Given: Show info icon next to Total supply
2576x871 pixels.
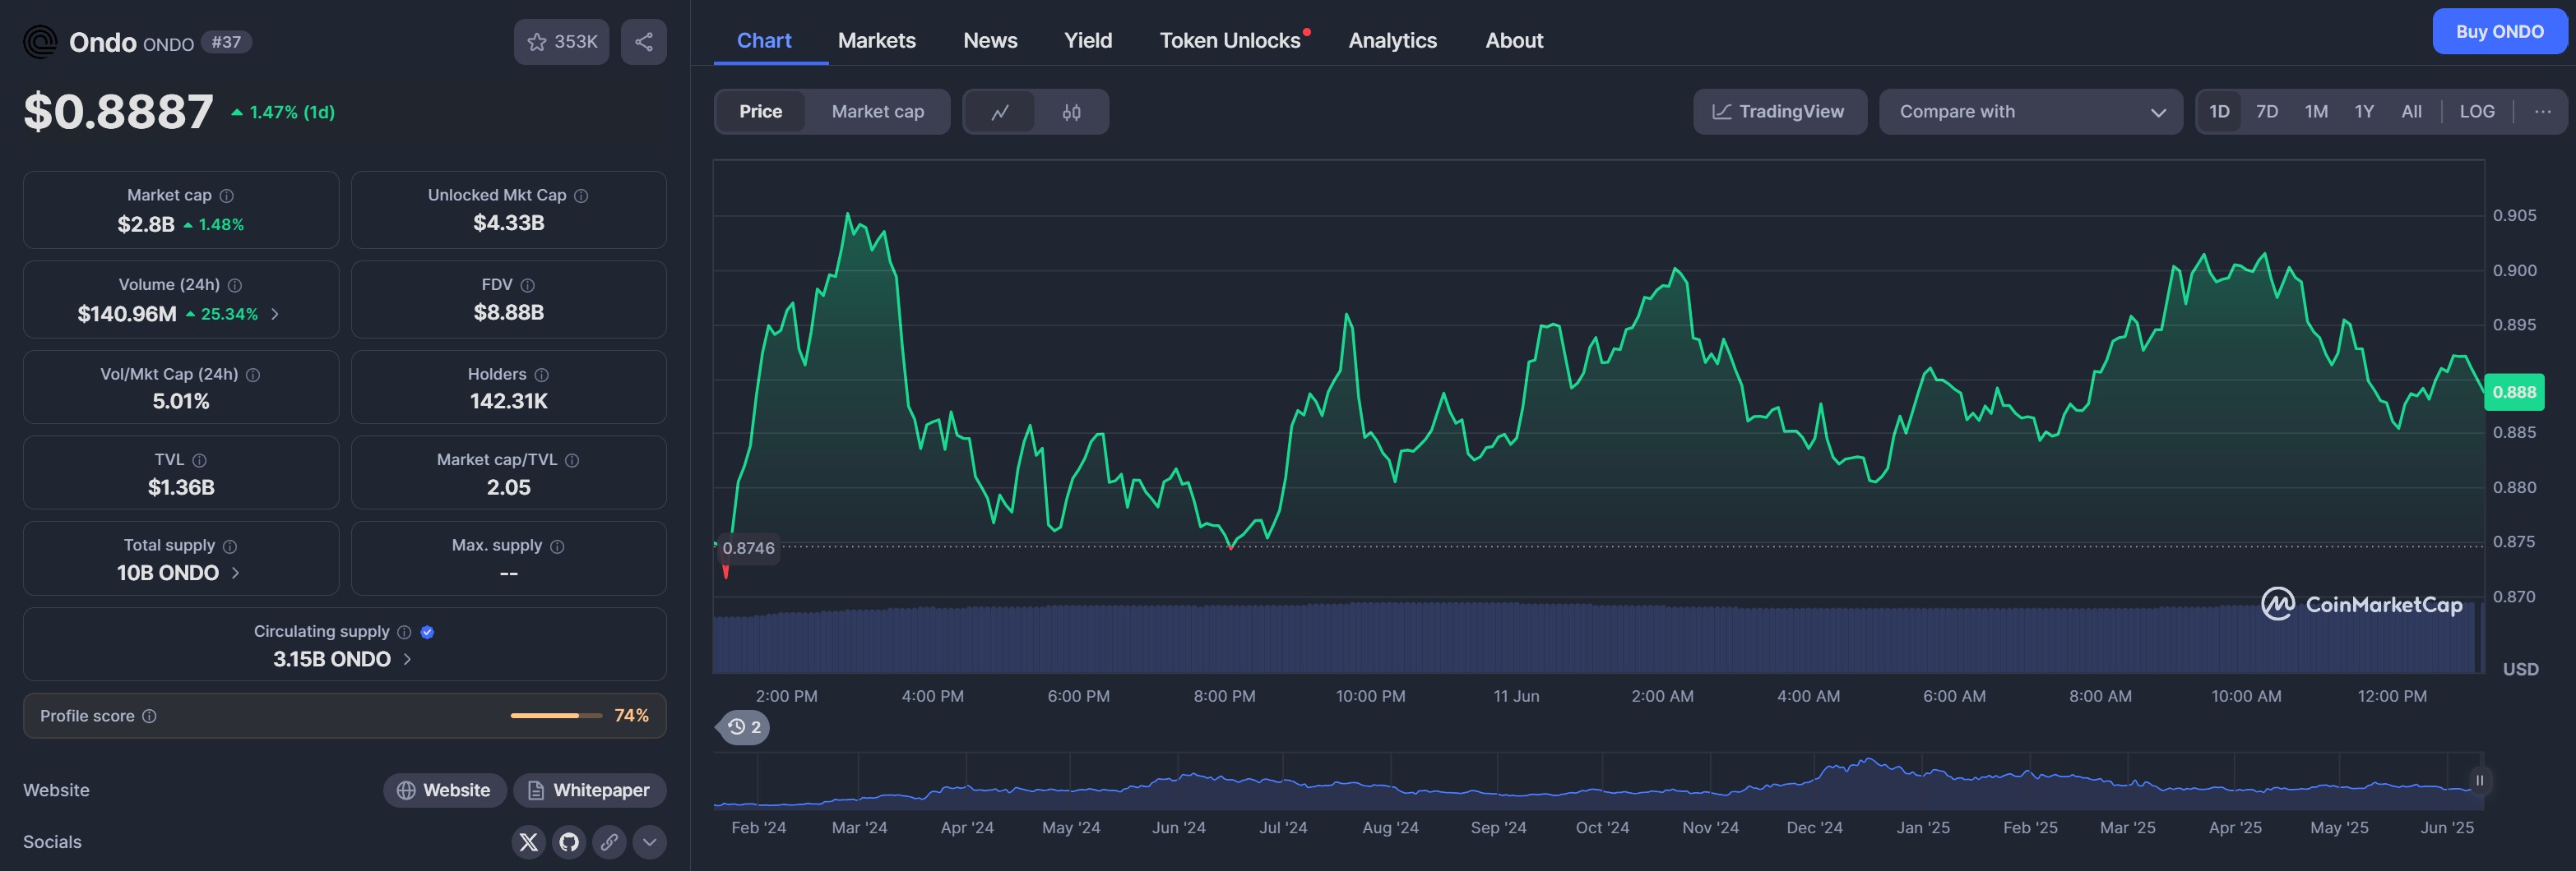Looking at the screenshot, I should click(x=230, y=546).
